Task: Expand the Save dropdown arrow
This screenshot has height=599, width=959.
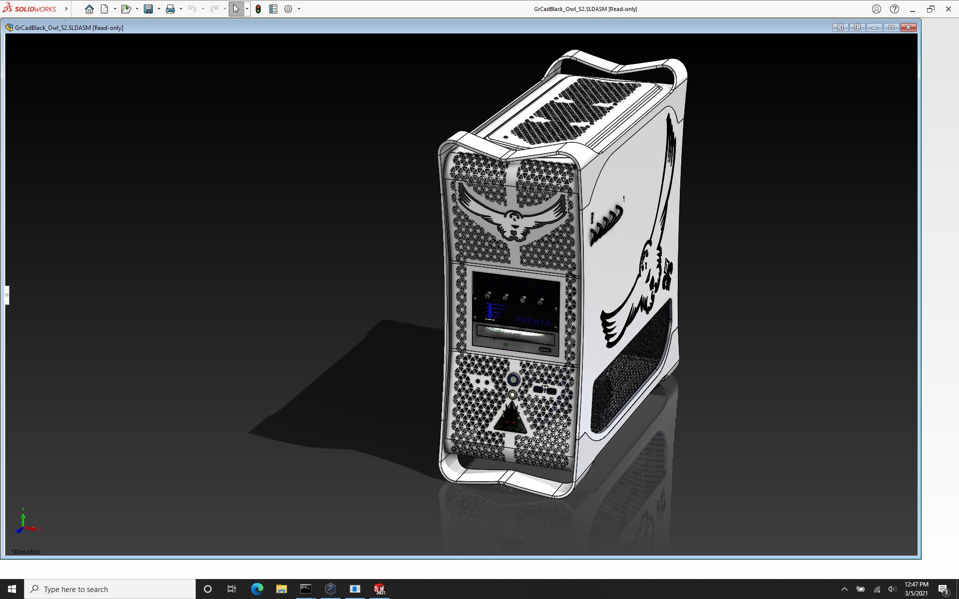Action: 159,9
